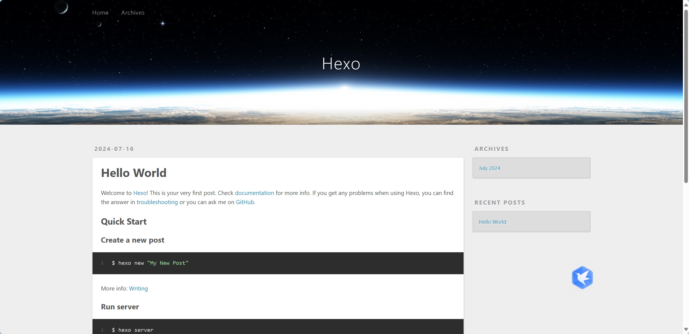689x334 pixels.
Task: Open the Home navigation item
Action: coord(100,13)
